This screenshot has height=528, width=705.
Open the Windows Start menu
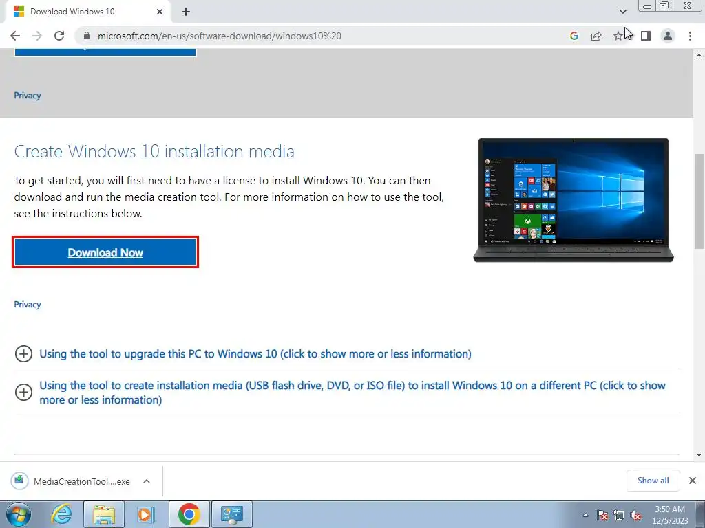click(x=19, y=514)
